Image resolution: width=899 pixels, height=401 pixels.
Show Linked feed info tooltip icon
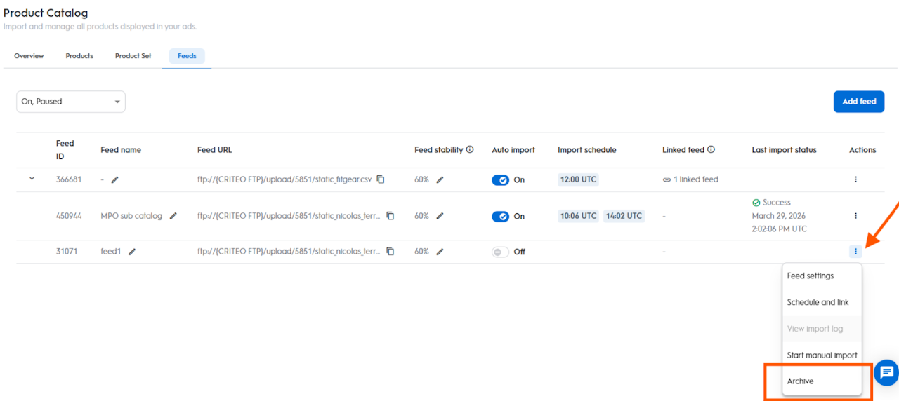pyautogui.click(x=711, y=149)
